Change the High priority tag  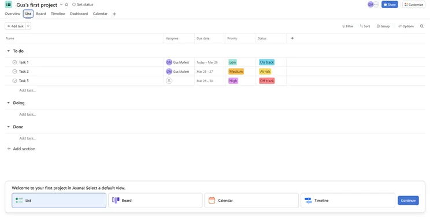[x=233, y=81]
